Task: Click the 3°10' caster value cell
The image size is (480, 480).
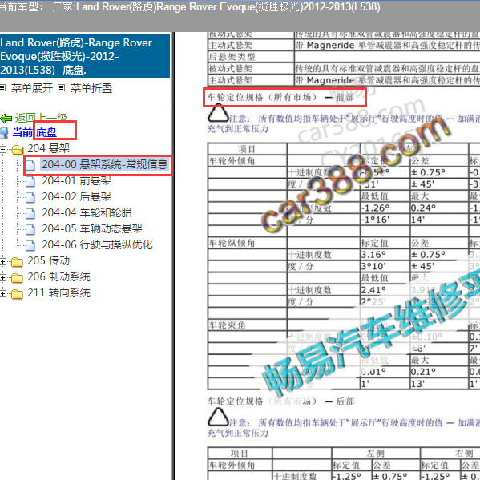Action: pos(385,266)
